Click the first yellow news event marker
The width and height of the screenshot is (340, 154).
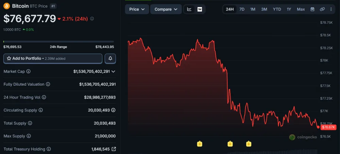point(200,144)
